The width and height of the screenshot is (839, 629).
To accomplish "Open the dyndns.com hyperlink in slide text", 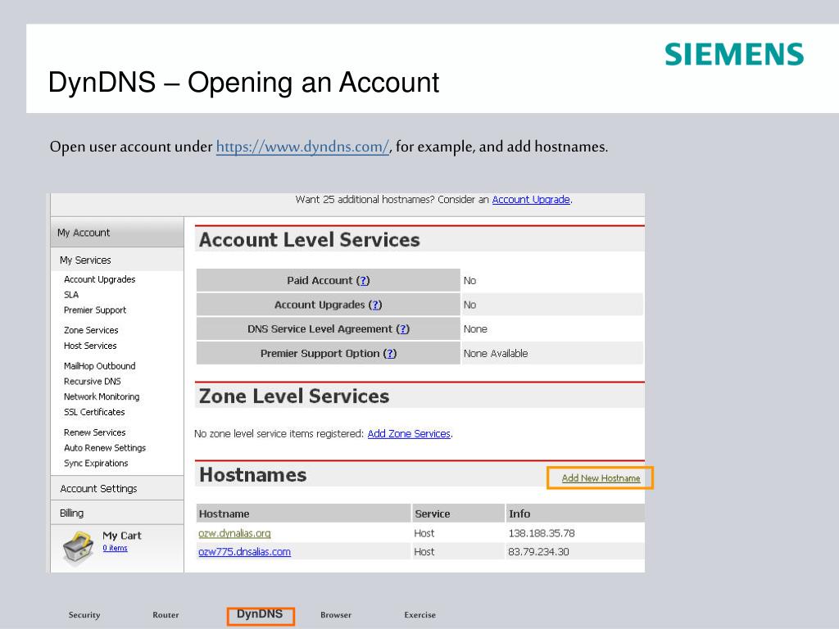I will pos(302,147).
